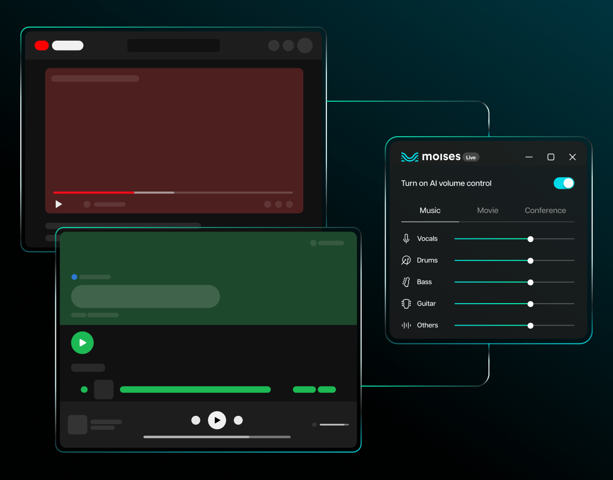Click the Bass guitar icon

[406, 282]
